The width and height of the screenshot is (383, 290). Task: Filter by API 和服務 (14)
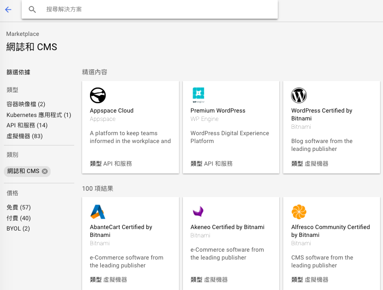[27, 125]
